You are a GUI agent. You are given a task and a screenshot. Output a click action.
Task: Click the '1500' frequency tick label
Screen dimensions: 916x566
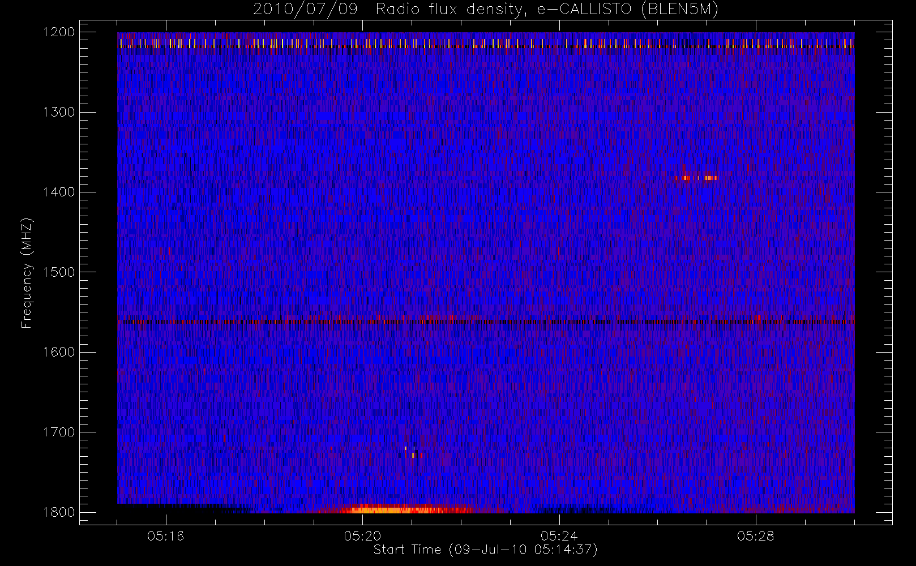click(x=59, y=272)
